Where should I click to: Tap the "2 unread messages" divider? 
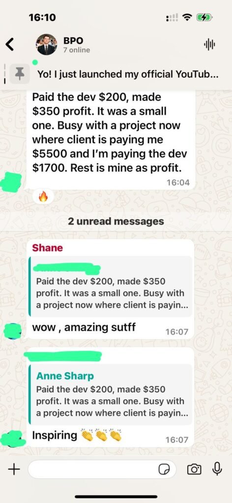pyautogui.click(x=116, y=222)
